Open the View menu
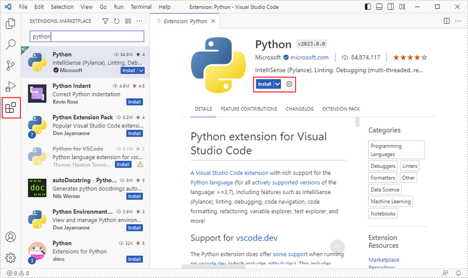Screen dimensions: 468x278 87,7
